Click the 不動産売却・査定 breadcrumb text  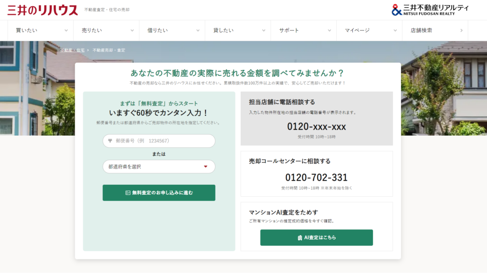pyautogui.click(x=109, y=50)
